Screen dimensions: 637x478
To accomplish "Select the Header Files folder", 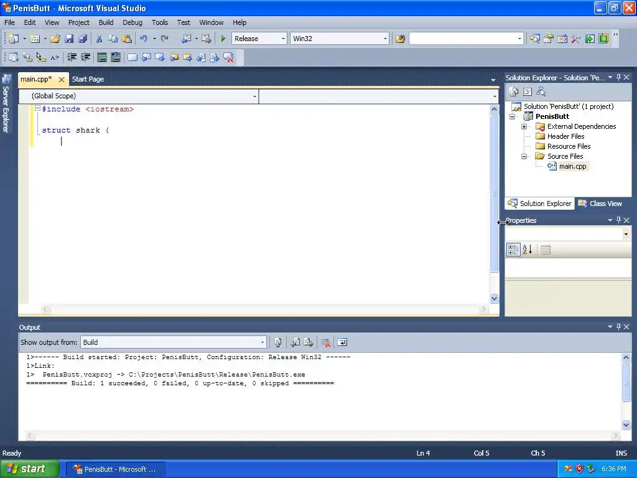I will point(565,136).
